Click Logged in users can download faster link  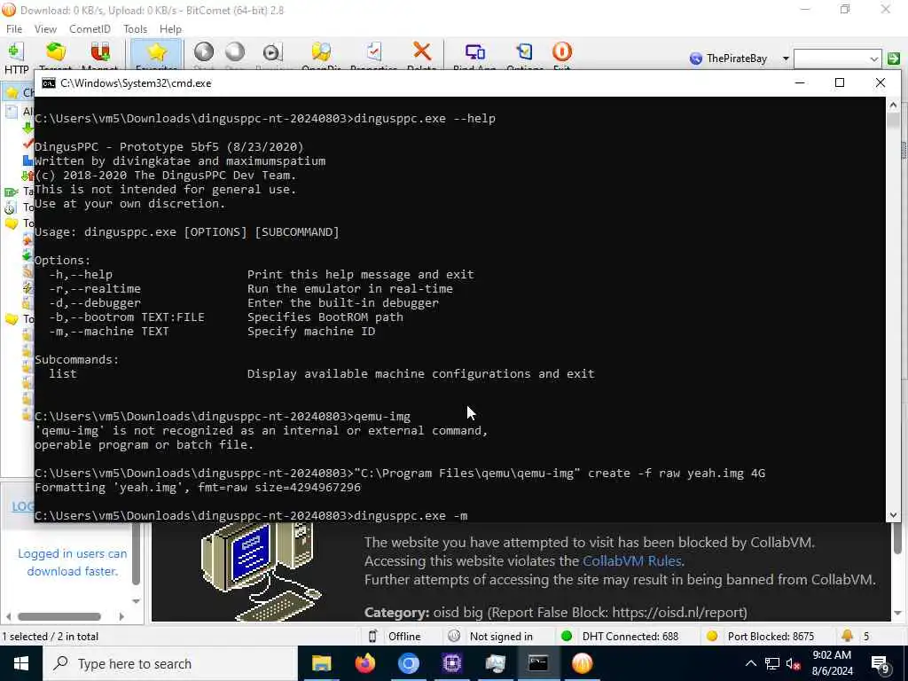[73, 562]
